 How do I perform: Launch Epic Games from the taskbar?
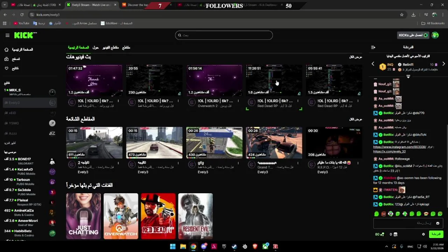(x=224, y=246)
